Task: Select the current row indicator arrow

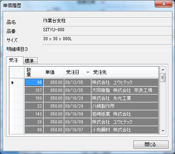Action: point(12,82)
